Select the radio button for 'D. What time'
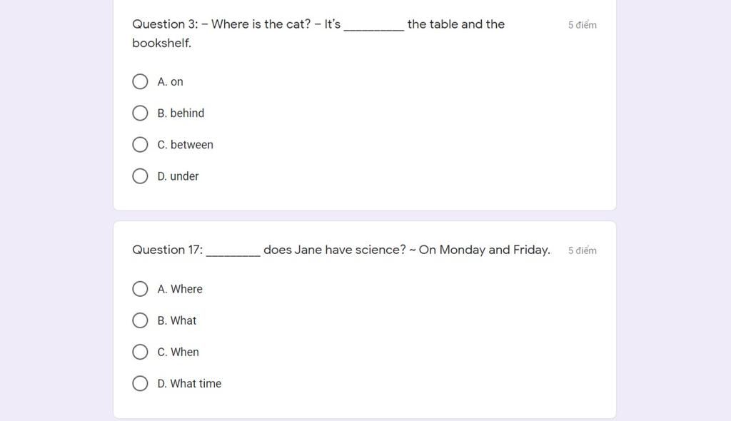 click(140, 383)
